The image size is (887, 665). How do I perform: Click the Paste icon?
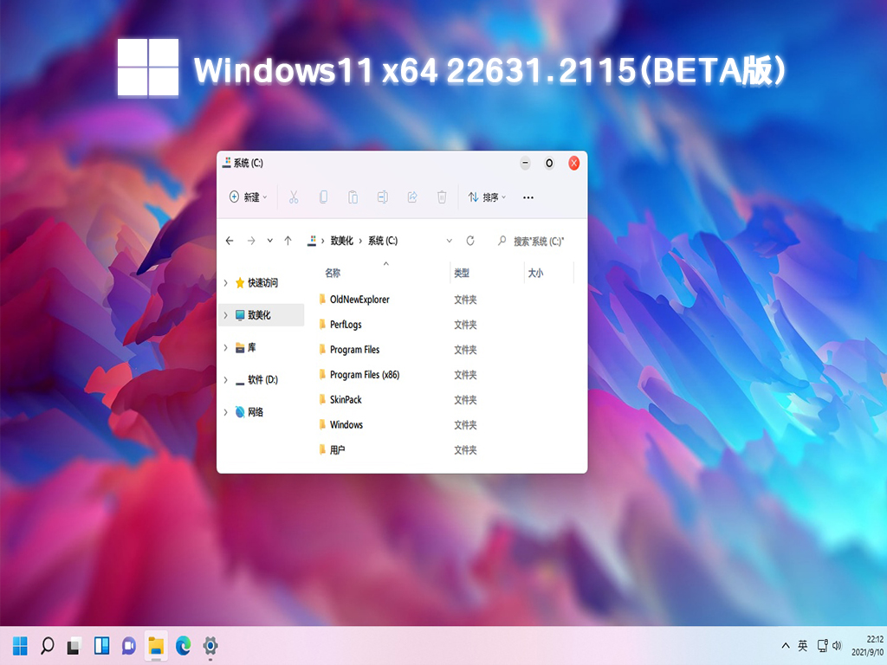pyautogui.click(x=353, y=197)
